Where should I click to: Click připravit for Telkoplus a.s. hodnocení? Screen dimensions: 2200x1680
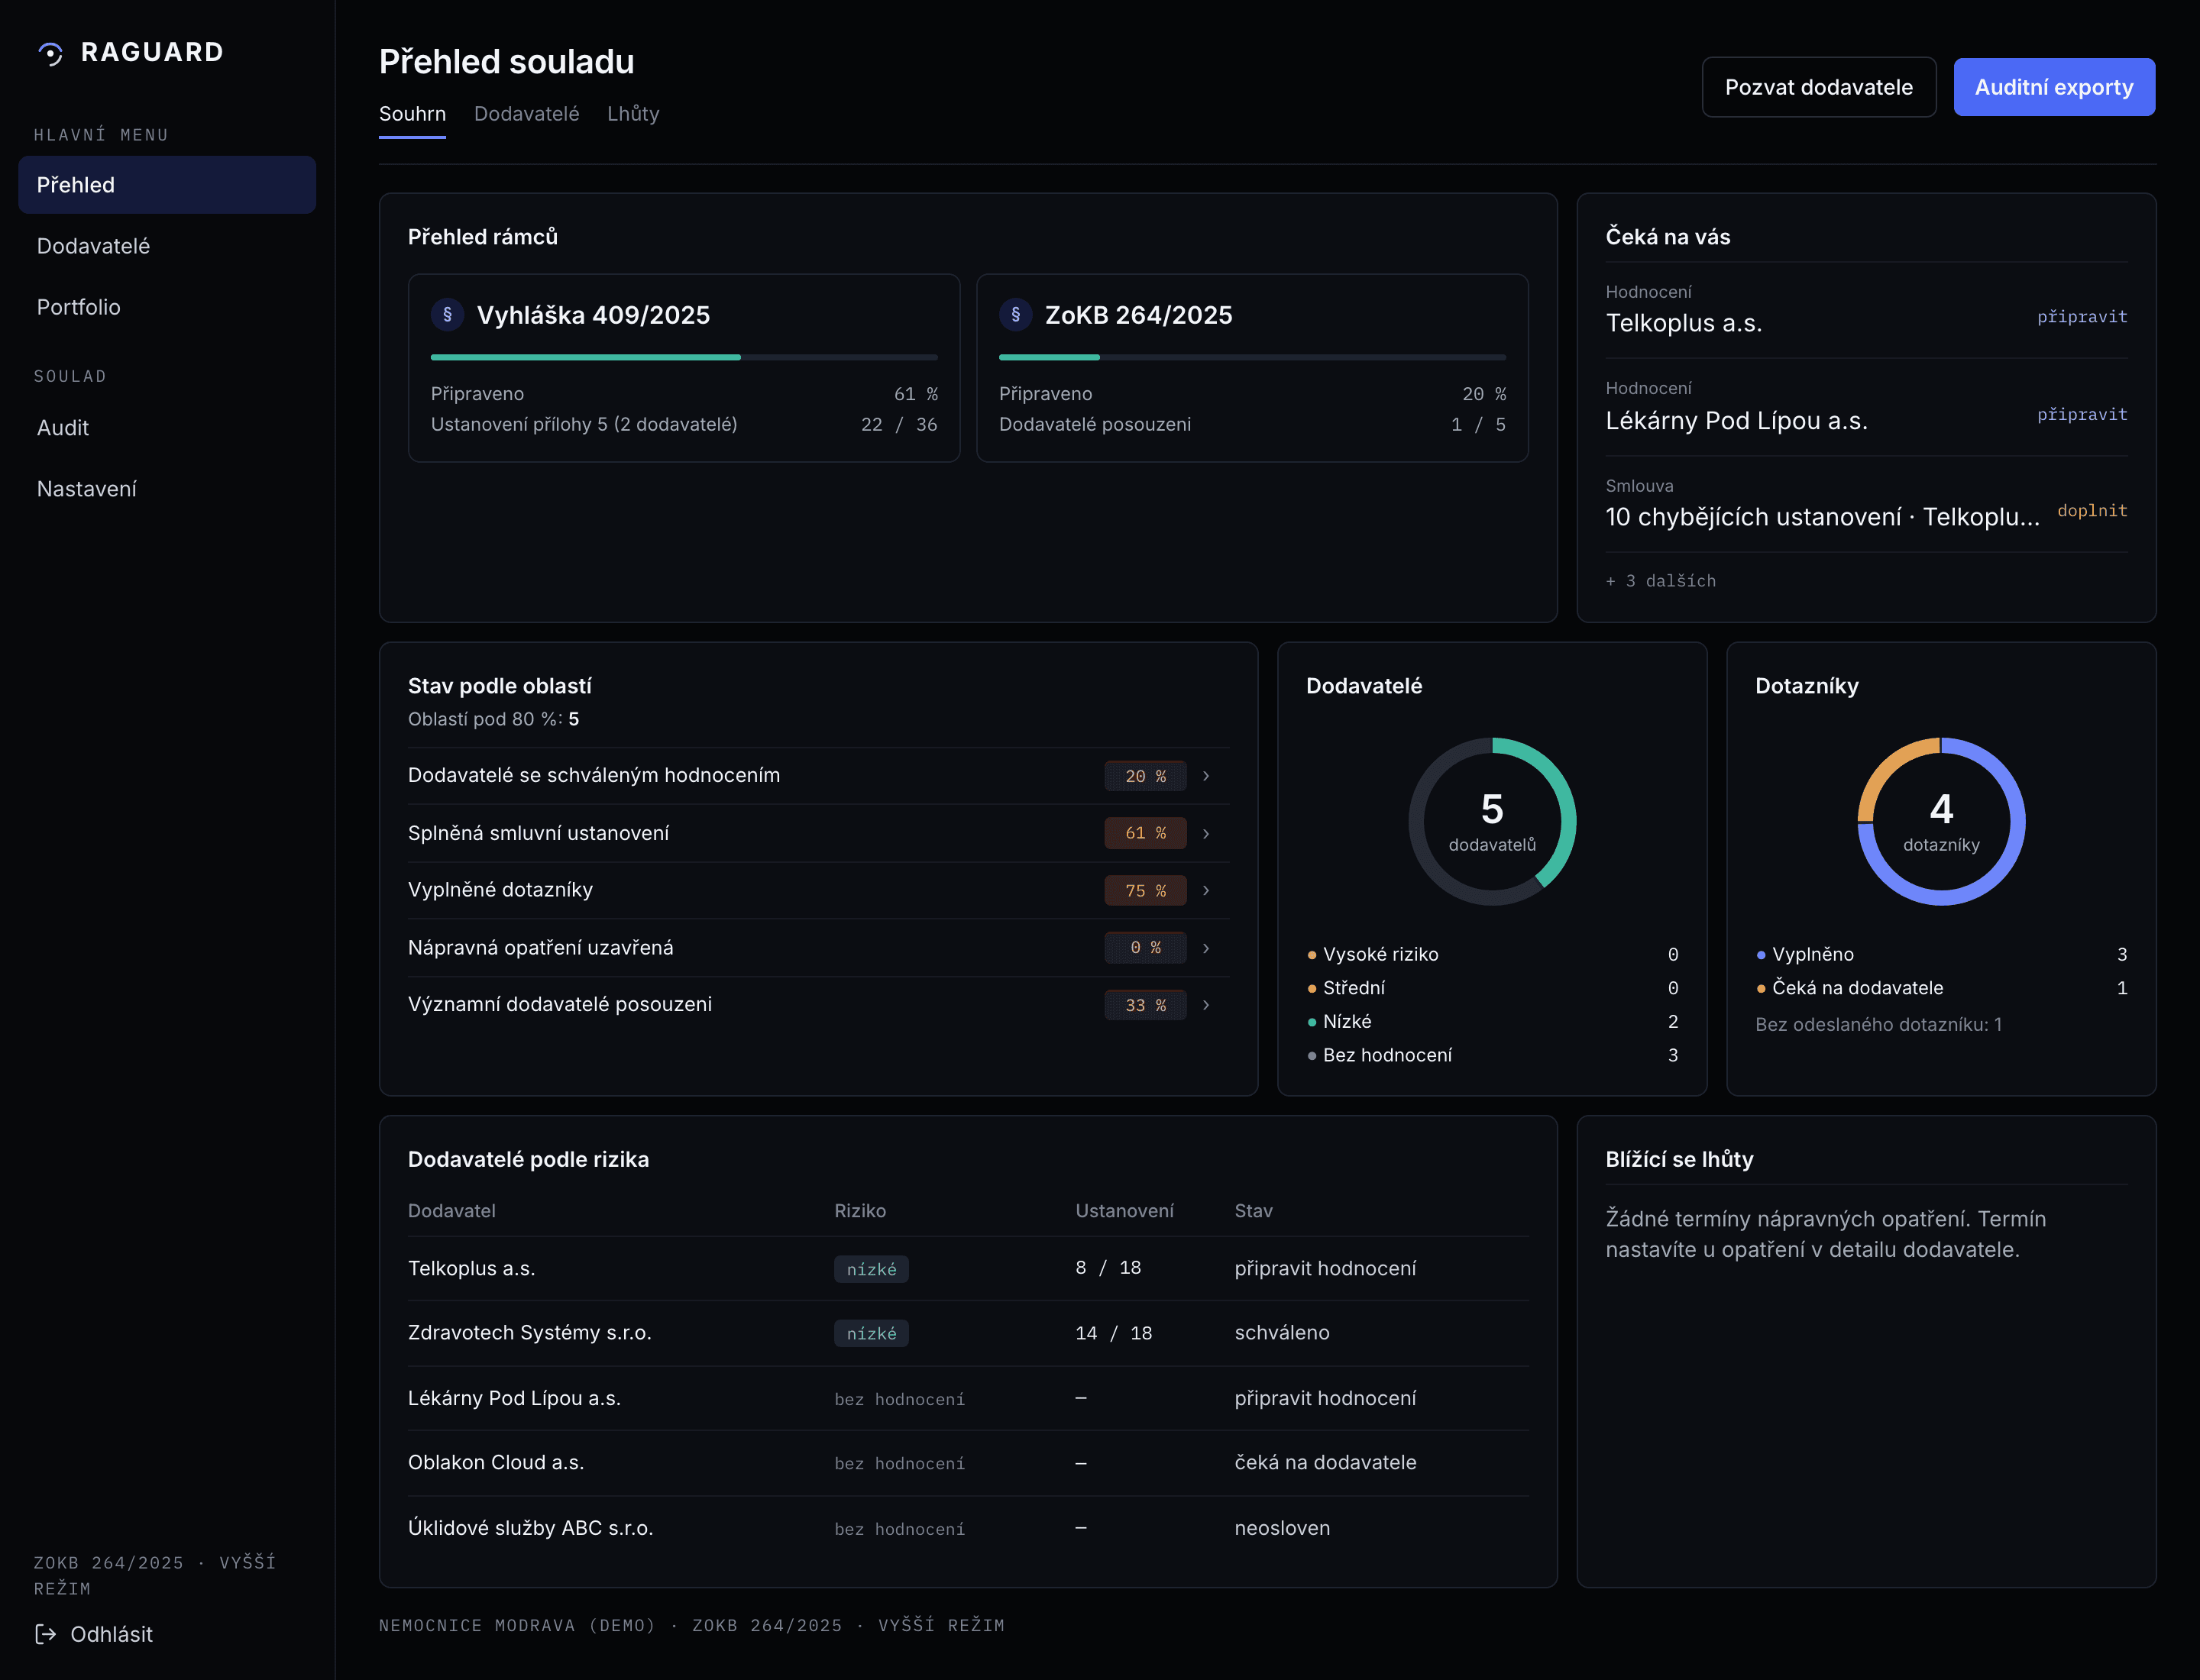[x=2082, y=317]
